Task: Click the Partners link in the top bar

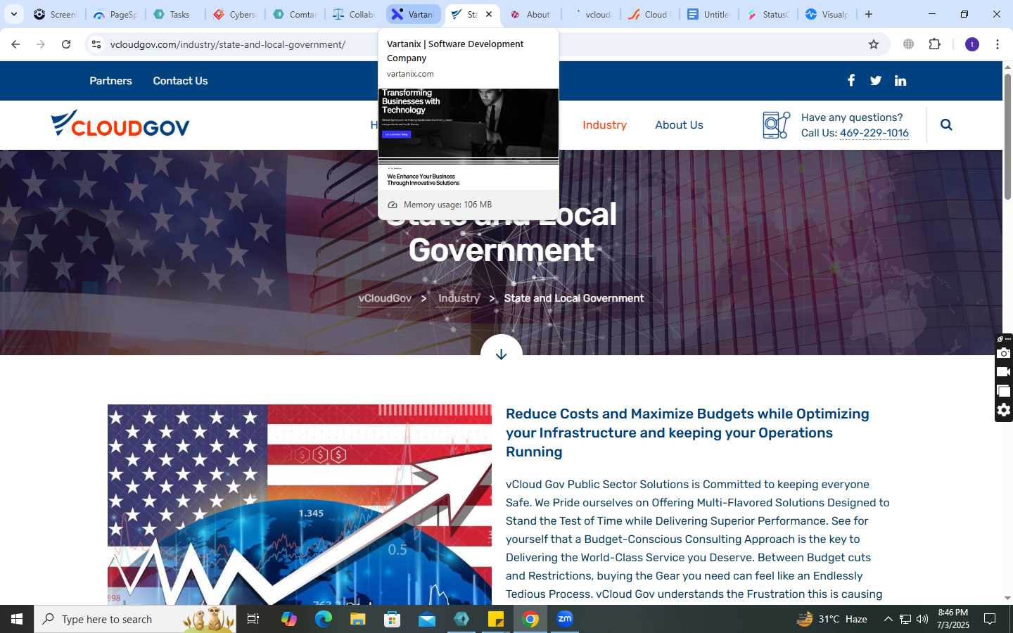Action: (110, 81)
